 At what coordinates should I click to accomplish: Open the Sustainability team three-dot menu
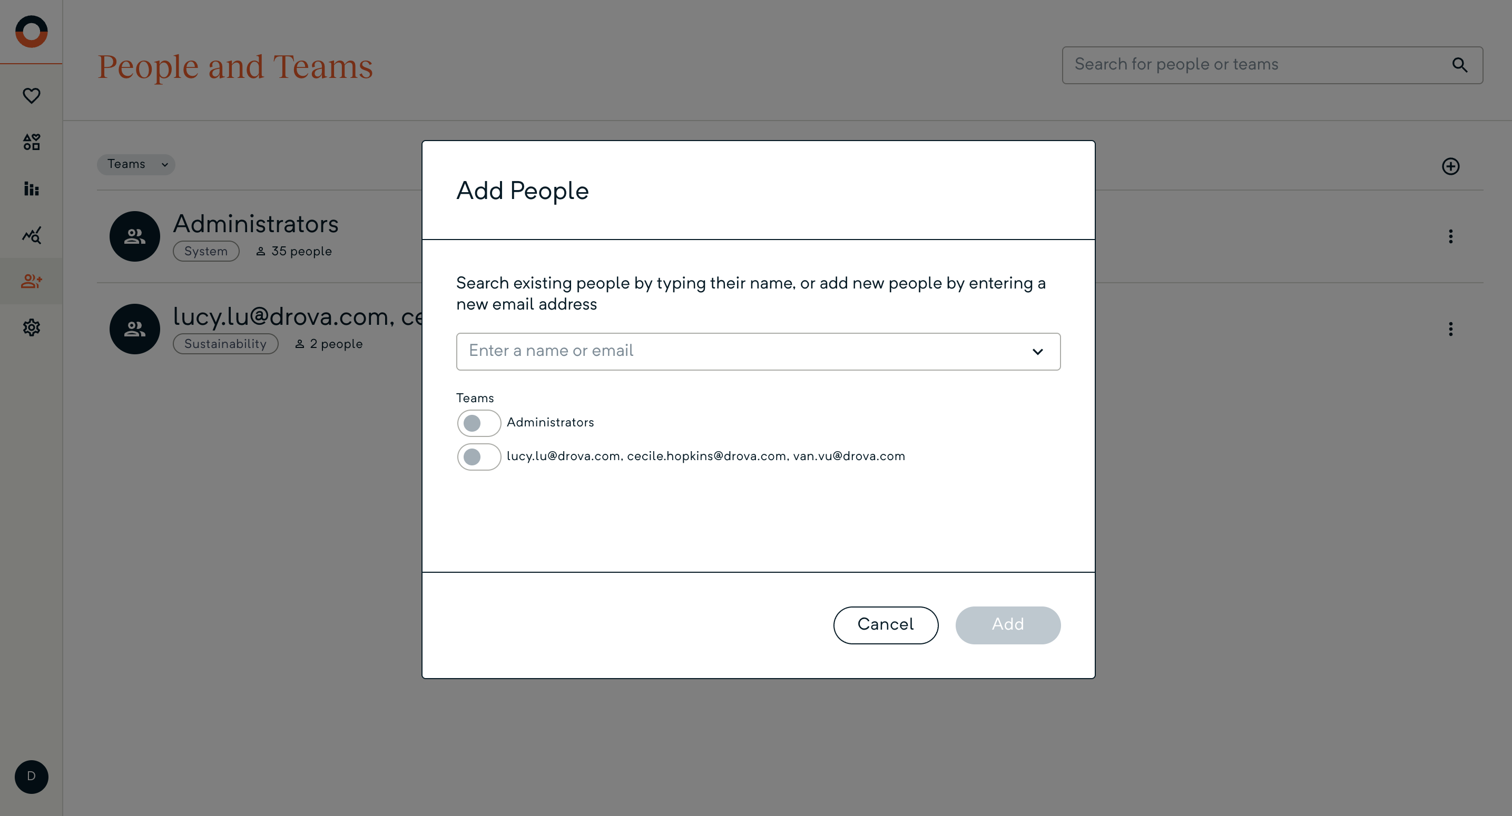click(1450, 329)
